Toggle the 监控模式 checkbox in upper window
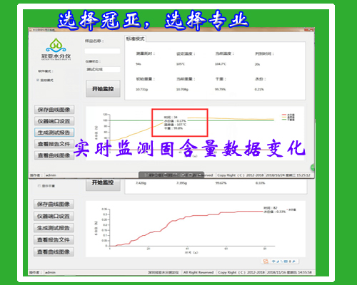 [x=38, y=81]
